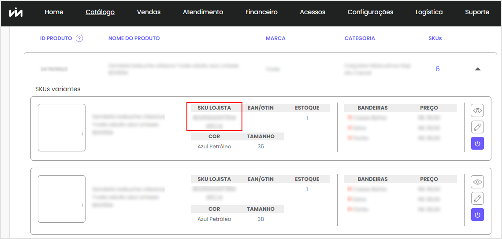Click Azul Petróleo color in size 38 card
Image resolution: width=502 pixels, height=239 pixels.
coord(214,219)
